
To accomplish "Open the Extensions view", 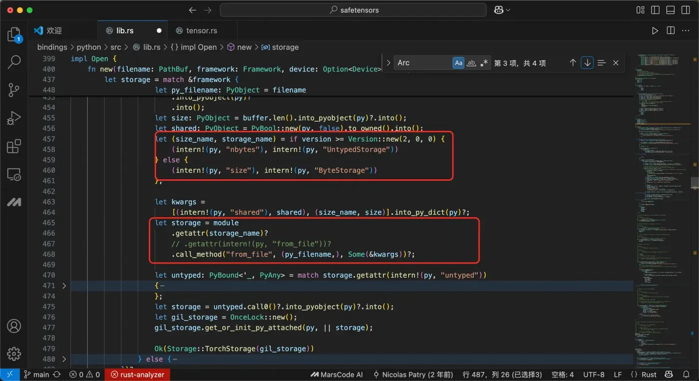I will [14, 146].
